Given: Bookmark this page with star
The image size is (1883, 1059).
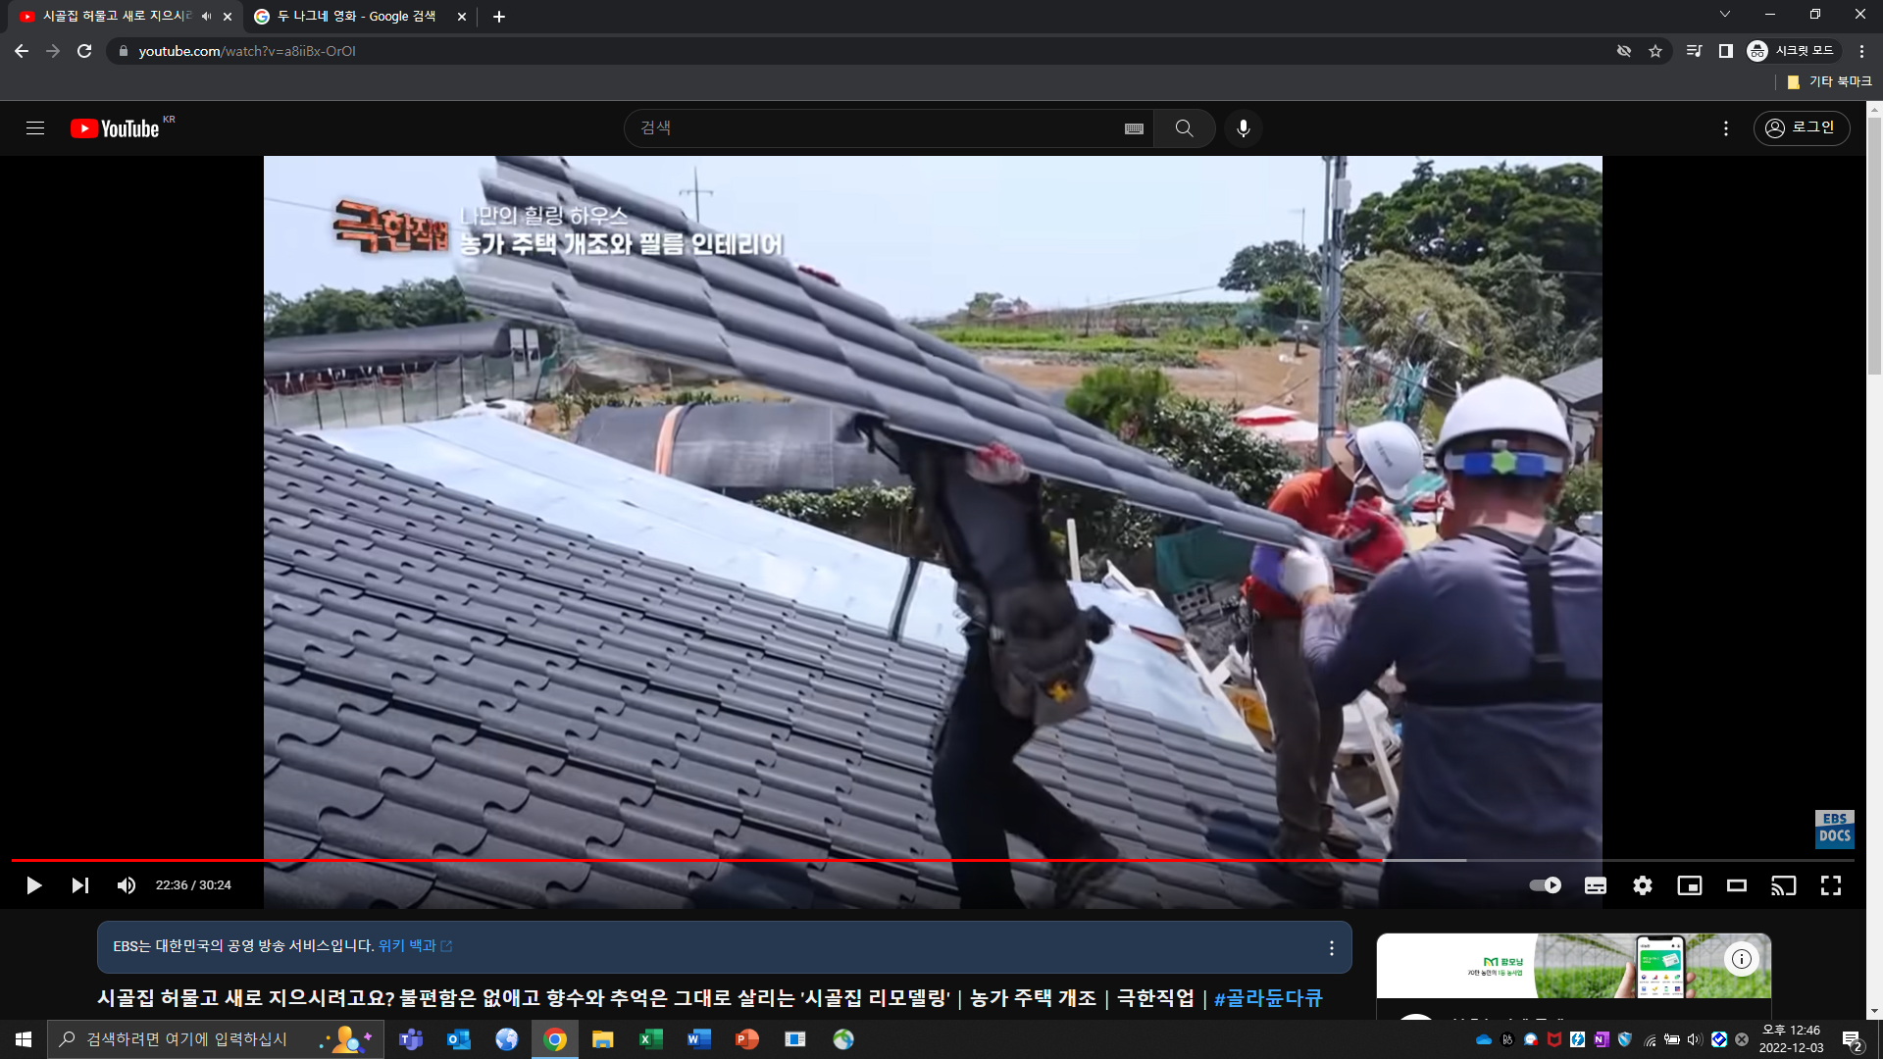Looking at the screenshot, I should 1655,51.
